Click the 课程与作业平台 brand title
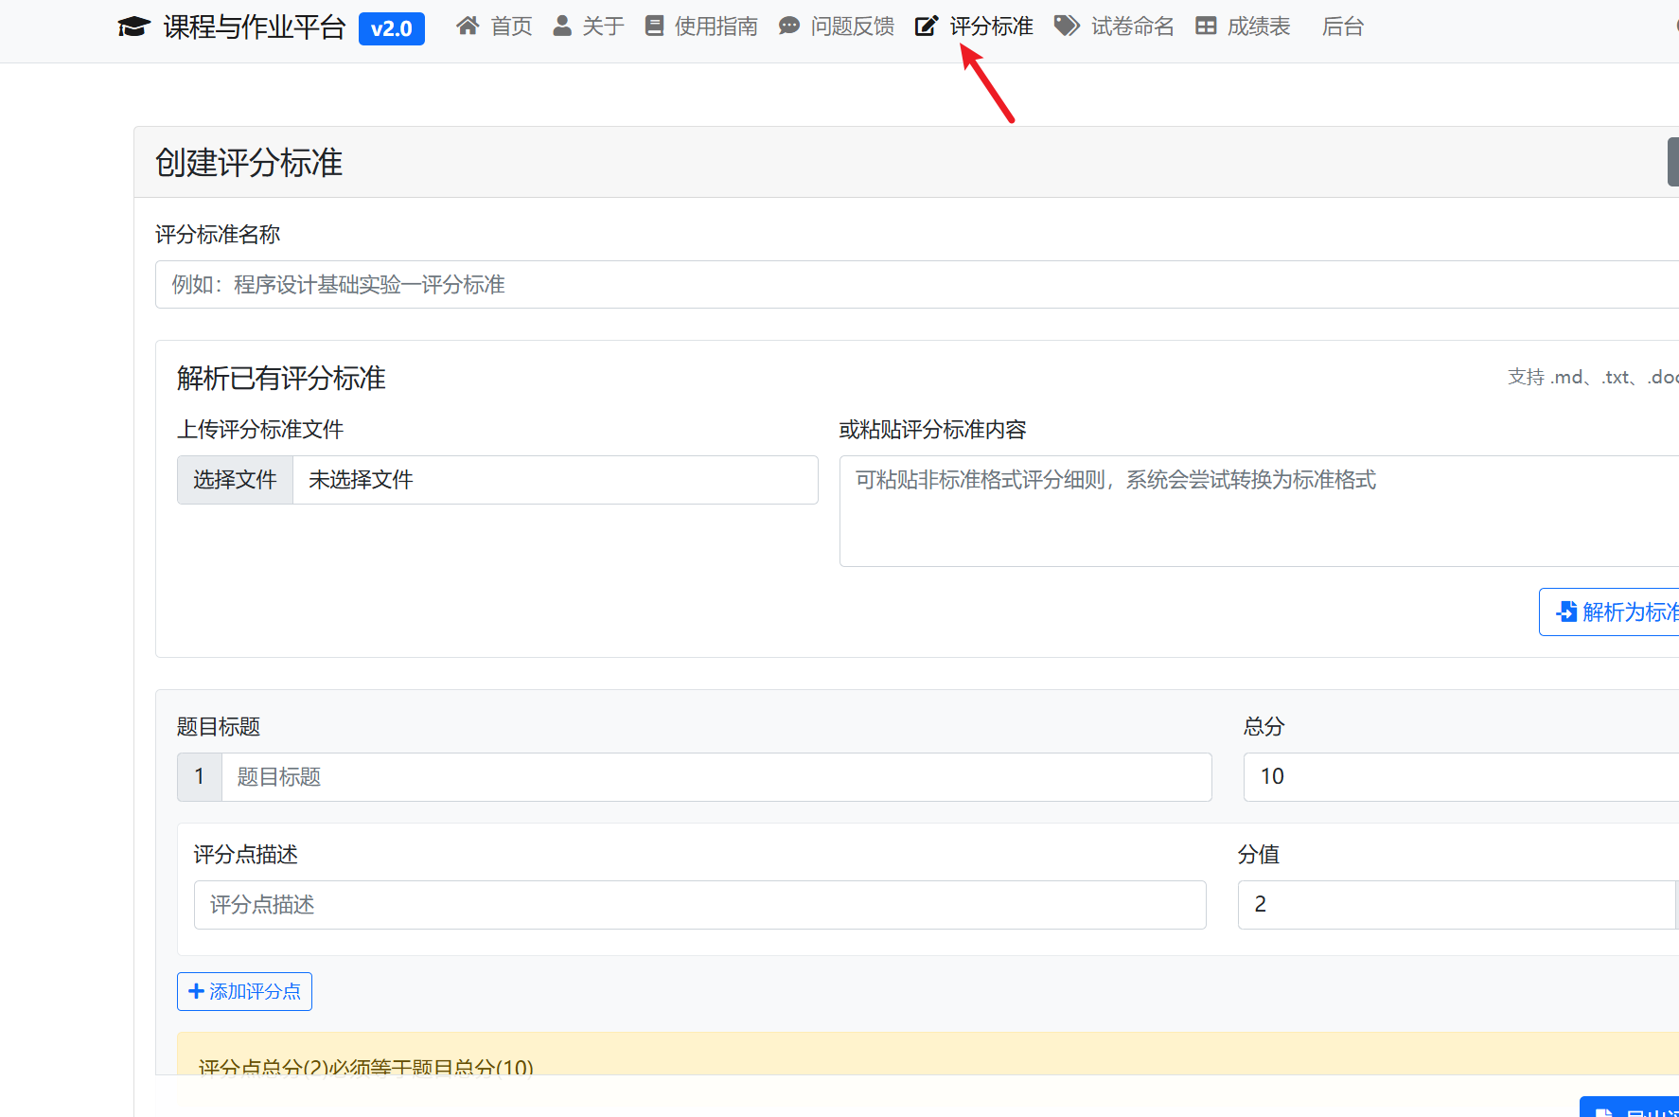This screenshot has height=1117, width=1679. [x=255, y=27]
